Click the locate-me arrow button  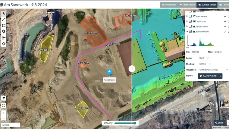[x=4, y=98]
